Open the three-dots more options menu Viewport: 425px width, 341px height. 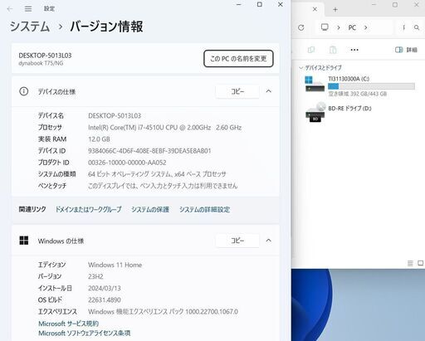coord(354,50)
